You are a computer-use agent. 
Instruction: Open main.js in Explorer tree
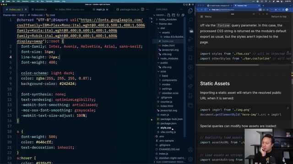point(165,115)
